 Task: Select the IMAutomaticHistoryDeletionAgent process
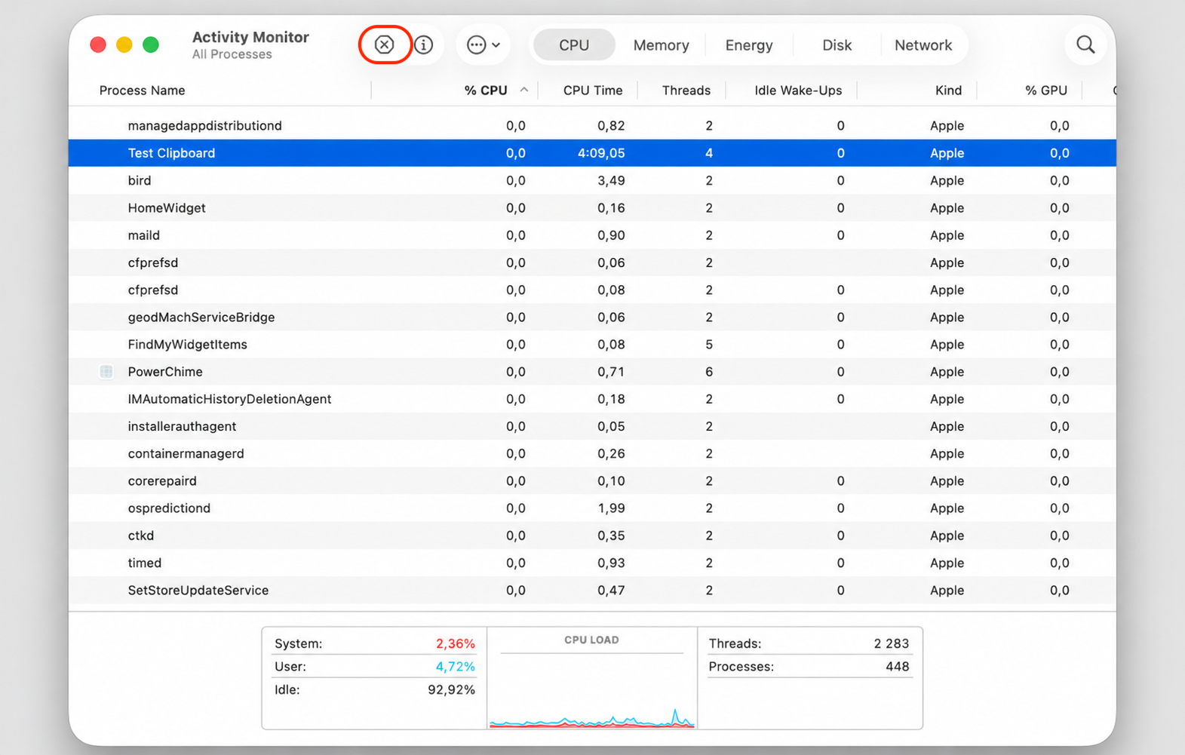tap(592, 399)
